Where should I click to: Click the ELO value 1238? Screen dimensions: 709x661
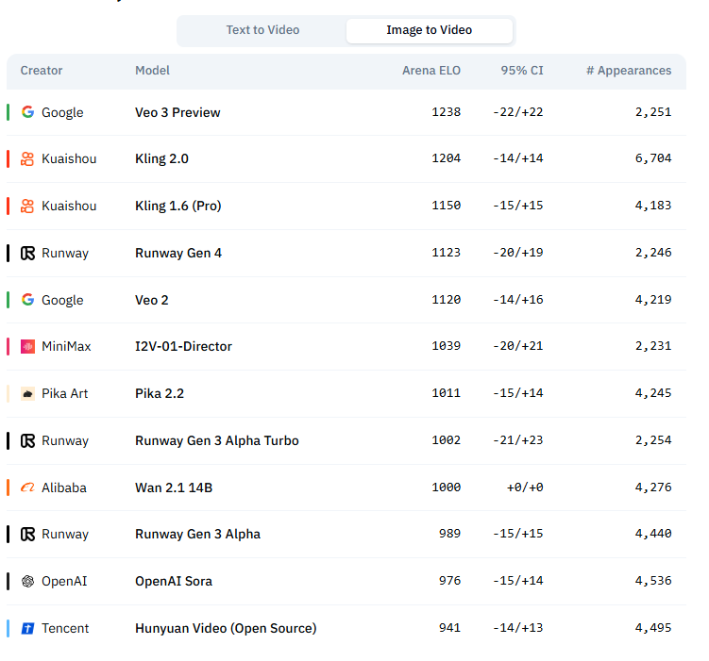click(446, 112)
